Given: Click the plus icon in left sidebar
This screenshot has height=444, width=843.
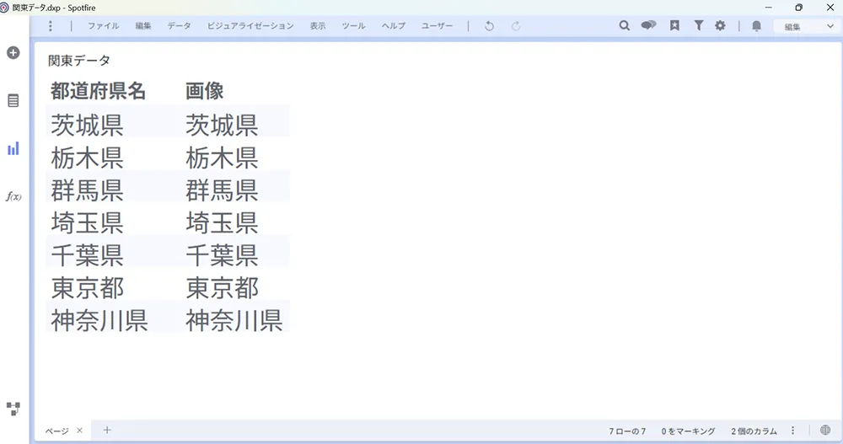Looking at the screenshot, I should (x=13, y=53).
